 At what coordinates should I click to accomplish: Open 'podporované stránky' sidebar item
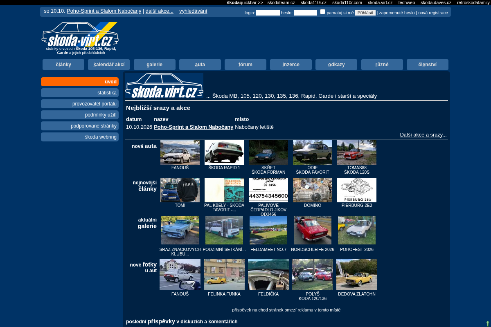pos(80,126)
